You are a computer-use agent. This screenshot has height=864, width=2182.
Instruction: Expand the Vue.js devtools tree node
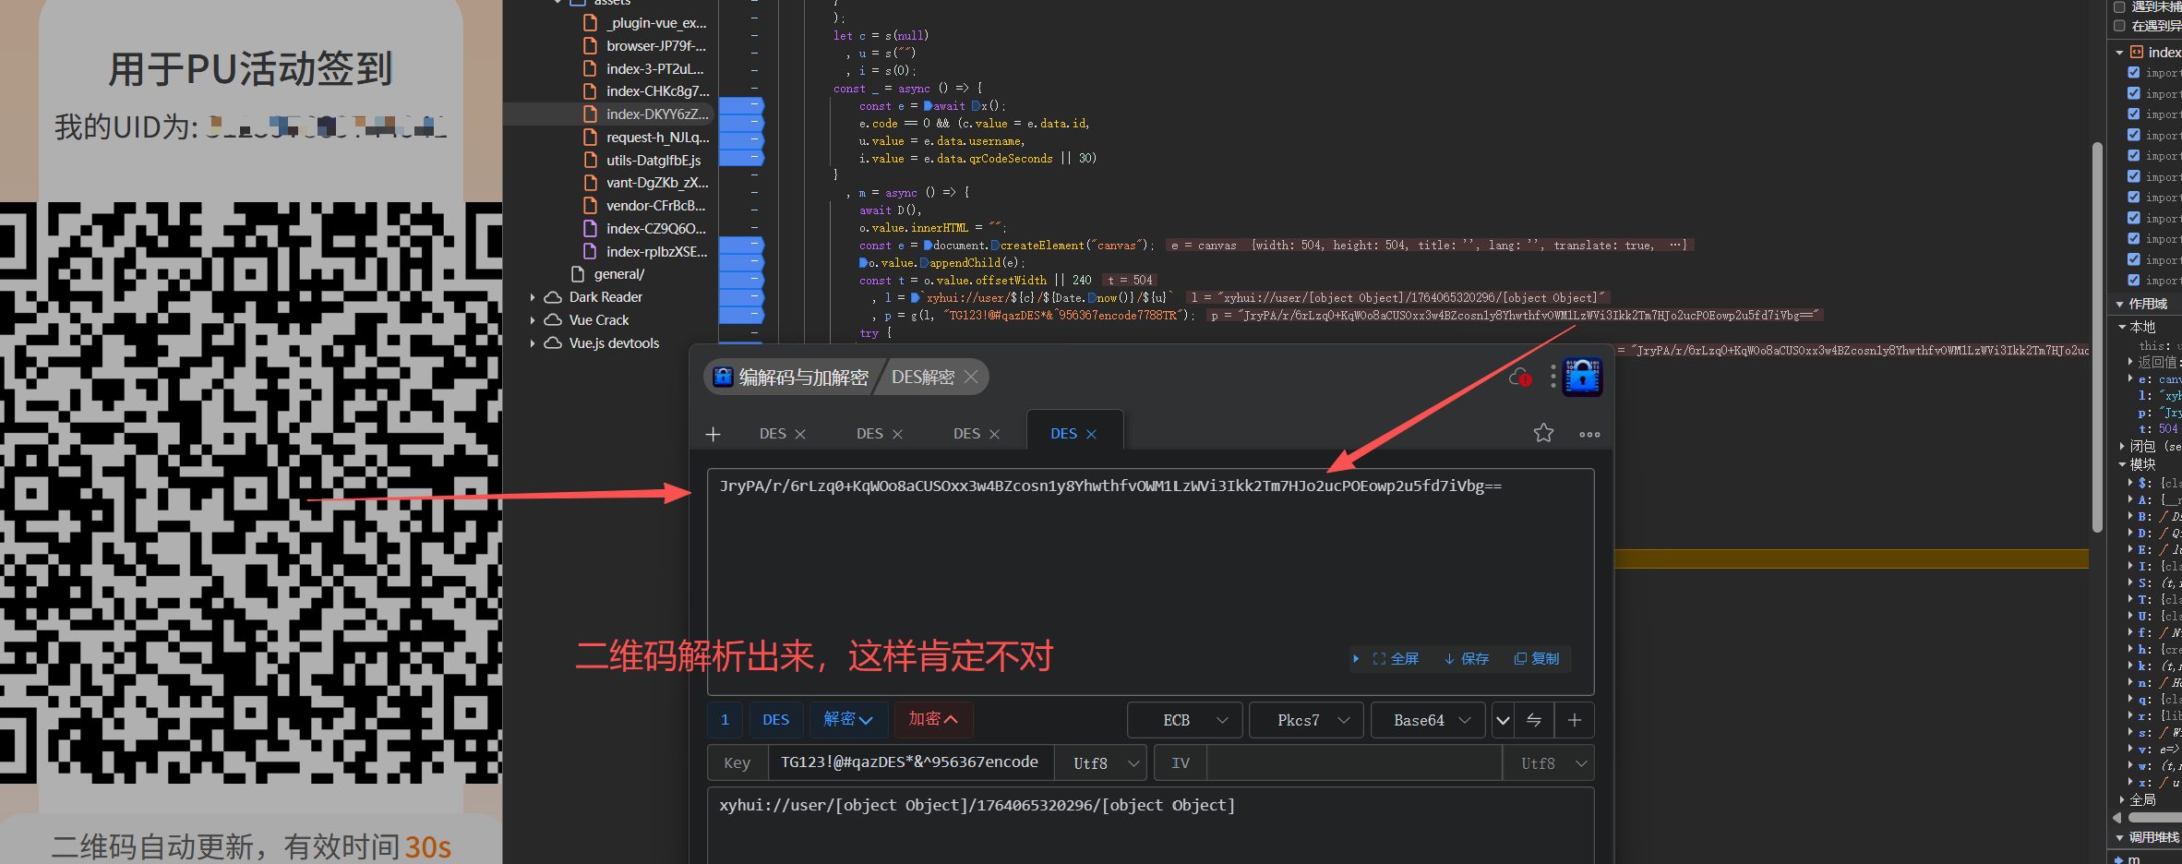pyautogui.click(x=533, y=343)
